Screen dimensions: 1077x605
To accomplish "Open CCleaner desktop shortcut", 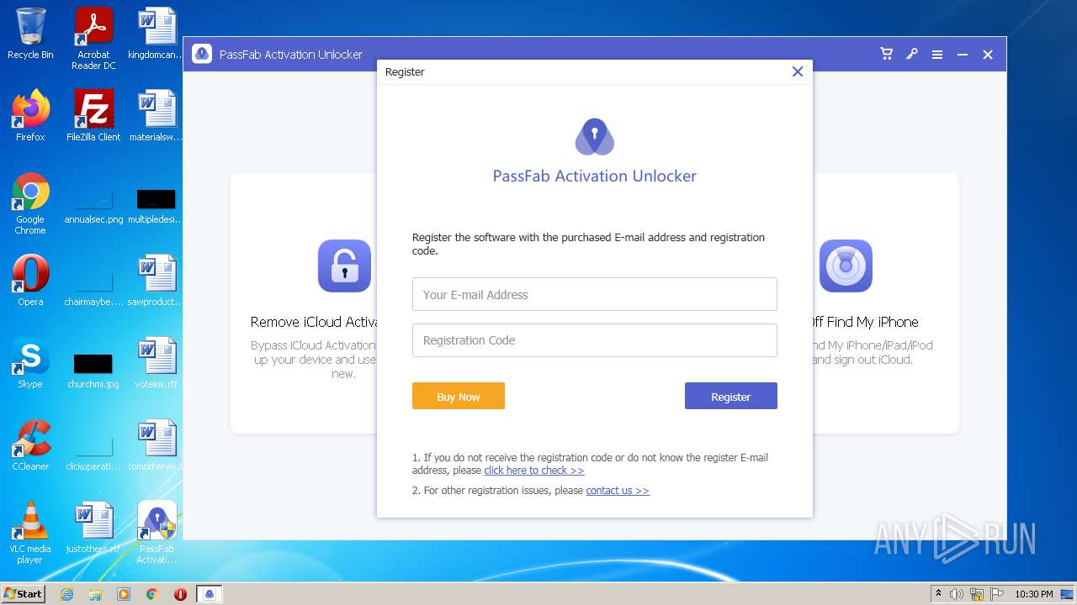I will 30,445.
